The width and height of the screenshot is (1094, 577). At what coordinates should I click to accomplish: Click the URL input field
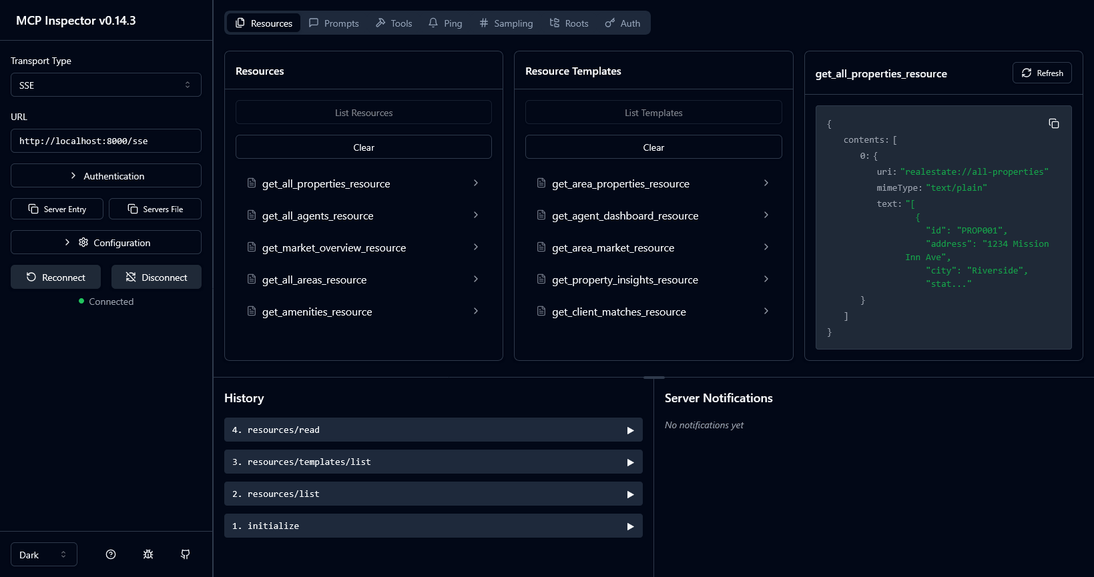click(106, 141)
